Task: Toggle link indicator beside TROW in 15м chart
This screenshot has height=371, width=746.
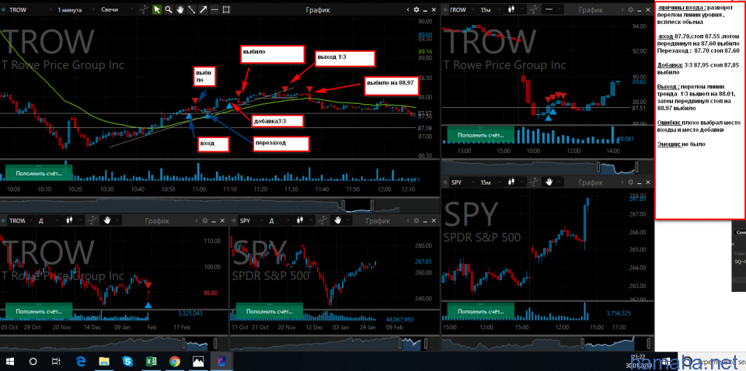Action: 445,9
